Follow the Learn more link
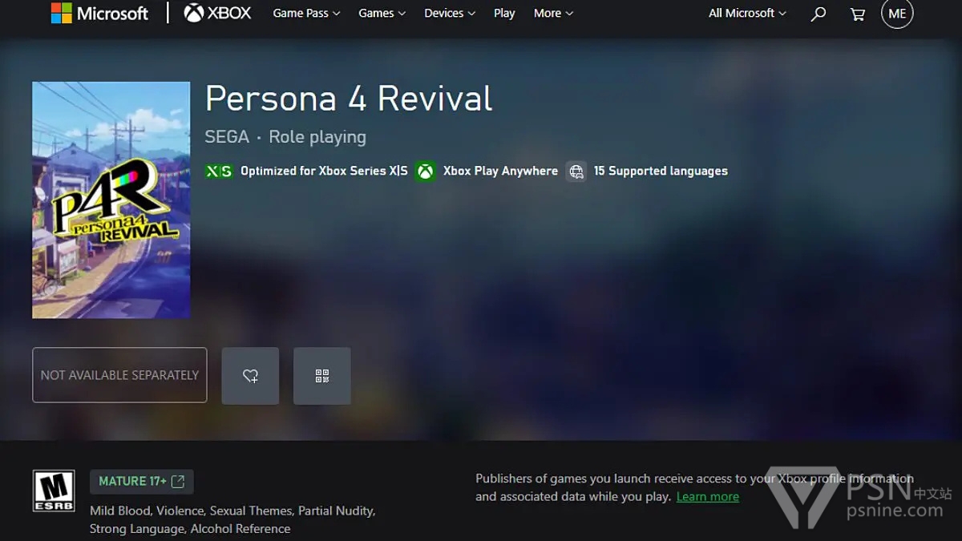 [708, 497]
